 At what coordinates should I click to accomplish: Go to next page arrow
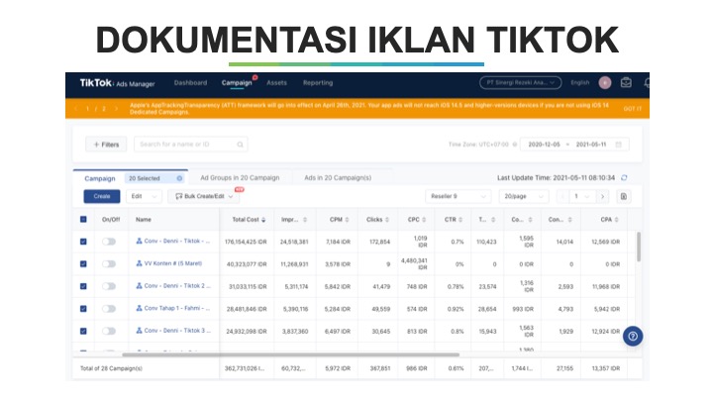(602, 196)
